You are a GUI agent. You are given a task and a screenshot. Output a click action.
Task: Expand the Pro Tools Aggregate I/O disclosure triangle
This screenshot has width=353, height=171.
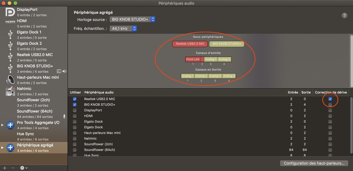coord(2,125)
